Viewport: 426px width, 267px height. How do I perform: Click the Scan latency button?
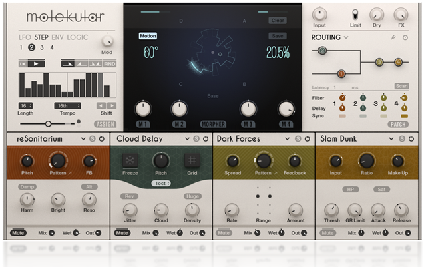tap(401, 86)
